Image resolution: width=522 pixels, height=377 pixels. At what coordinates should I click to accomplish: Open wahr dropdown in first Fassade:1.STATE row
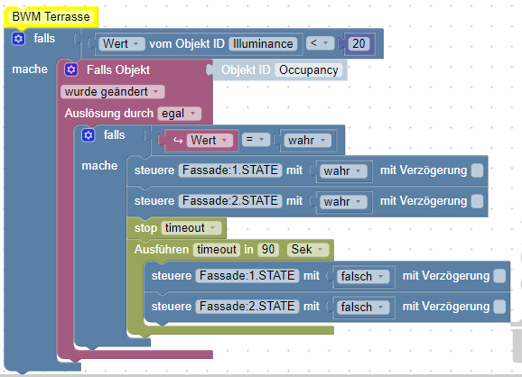(343, 170)
